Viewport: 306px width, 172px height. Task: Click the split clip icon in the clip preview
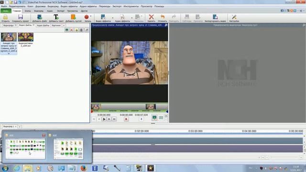161,118
